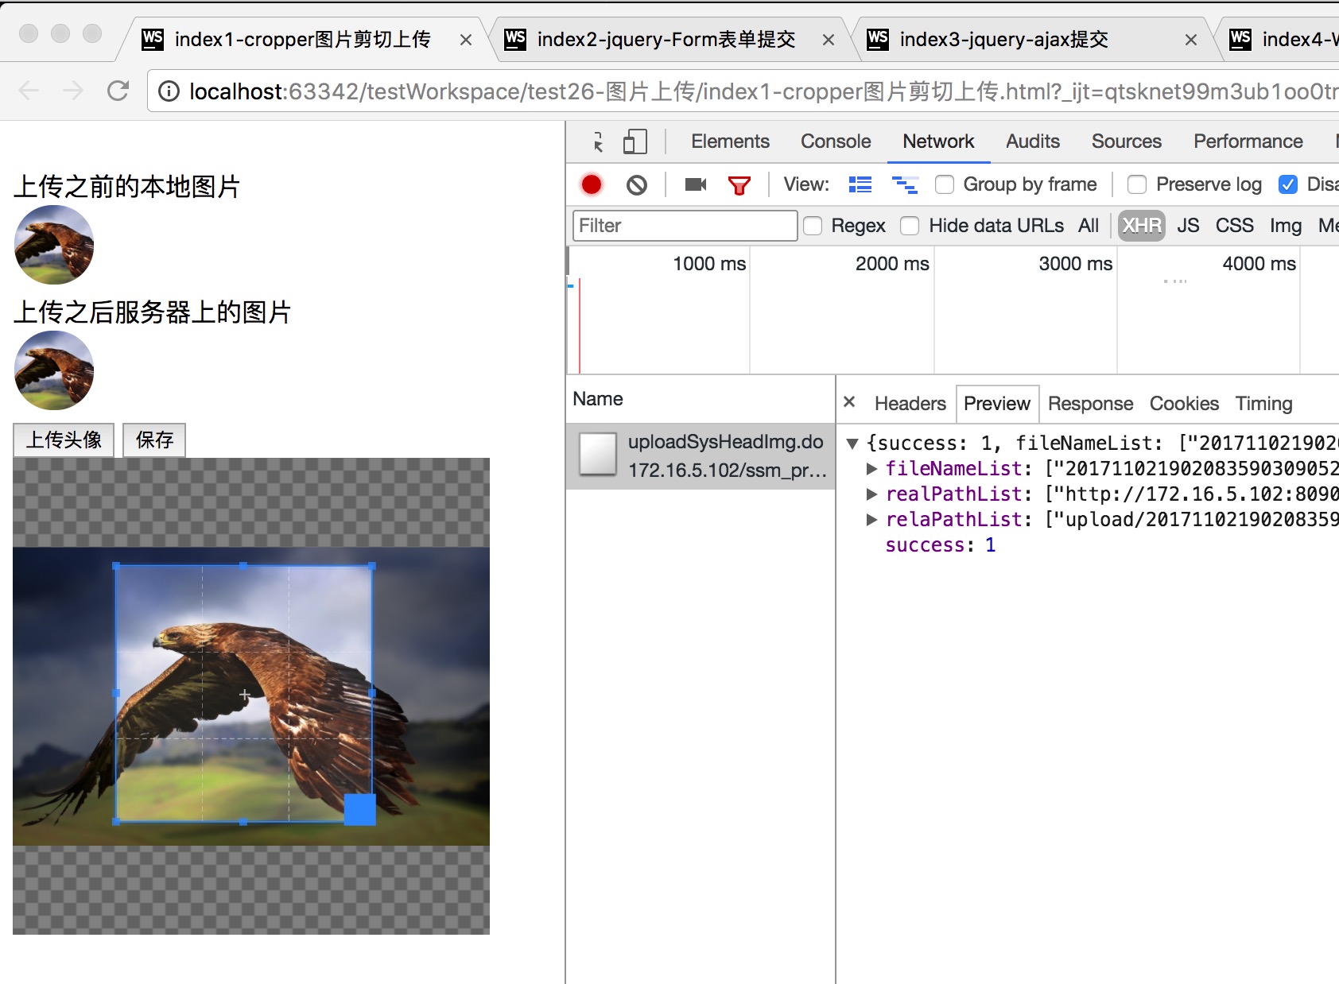This screenshot has height=984, width=1339.
Task: Click the Name column header
Action: (x=598, y=399)
